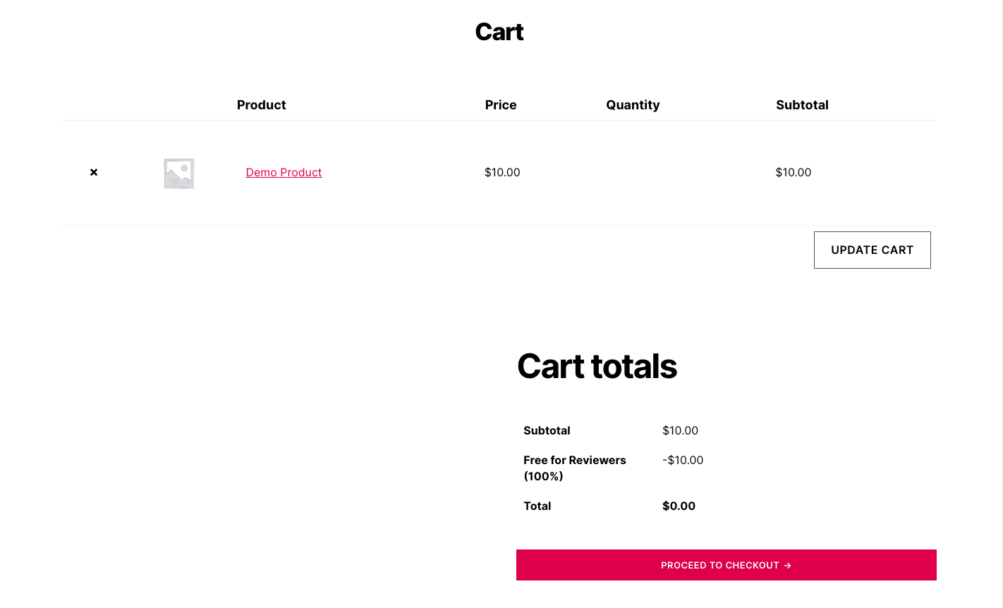Screen dimensions: 1003x608
Task: Click the Total label in Cart totals
Action: point(537,506)
